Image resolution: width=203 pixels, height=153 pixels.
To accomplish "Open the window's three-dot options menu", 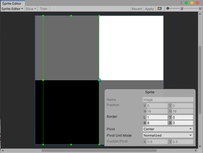I will (181, 3).
